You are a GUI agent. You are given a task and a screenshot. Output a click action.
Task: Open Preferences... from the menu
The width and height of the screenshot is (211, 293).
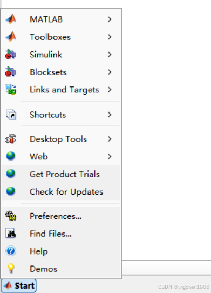pyautogui.click(x=61, y=216)
